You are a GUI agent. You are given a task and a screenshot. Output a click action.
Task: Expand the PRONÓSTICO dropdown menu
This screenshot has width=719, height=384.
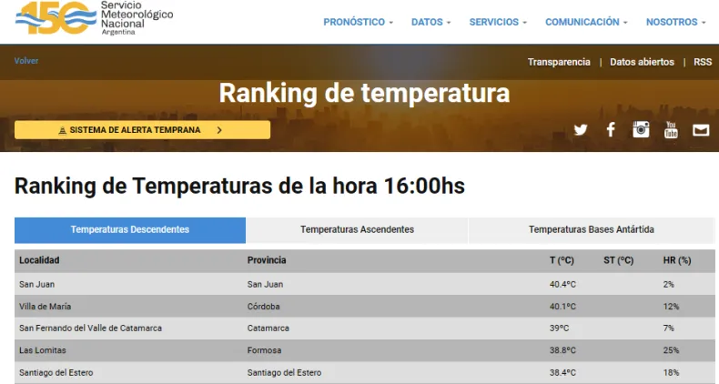[358, 22]
